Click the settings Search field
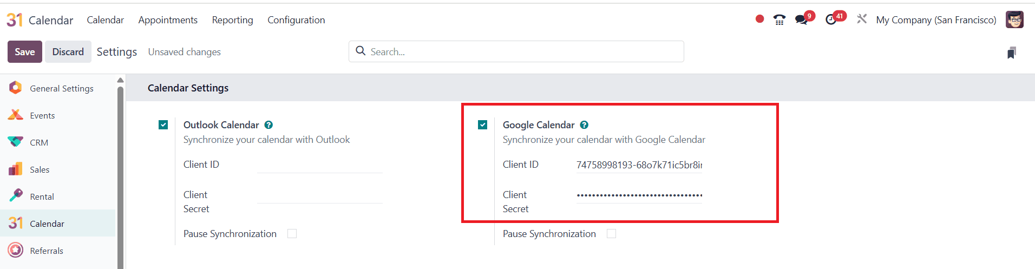The height and width of the screenshot is (269, 1035). [520, 52]
